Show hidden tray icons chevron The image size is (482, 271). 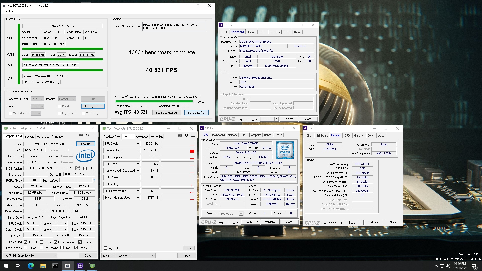click(x=436, y=266)
